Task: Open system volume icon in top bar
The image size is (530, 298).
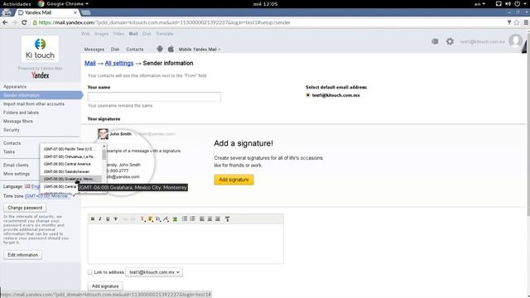Action: pyautogui.click(x=508, y=3)
